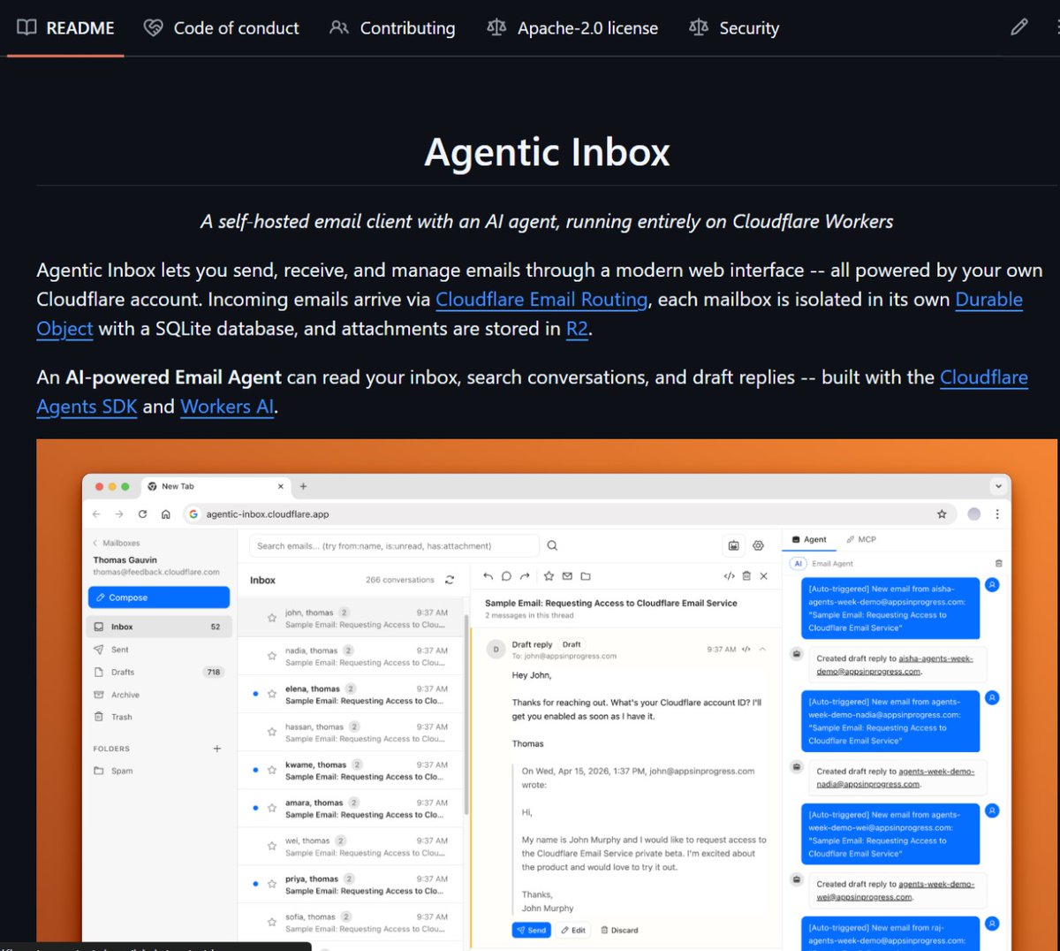The height and width of the screenshot is (951, 1060).
Task: Toggle the agent panel robot icon
Action: coord(733,545)
